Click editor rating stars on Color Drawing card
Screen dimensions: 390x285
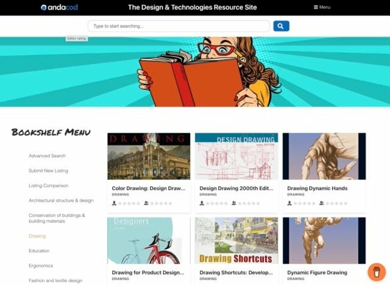pos(129,203)
